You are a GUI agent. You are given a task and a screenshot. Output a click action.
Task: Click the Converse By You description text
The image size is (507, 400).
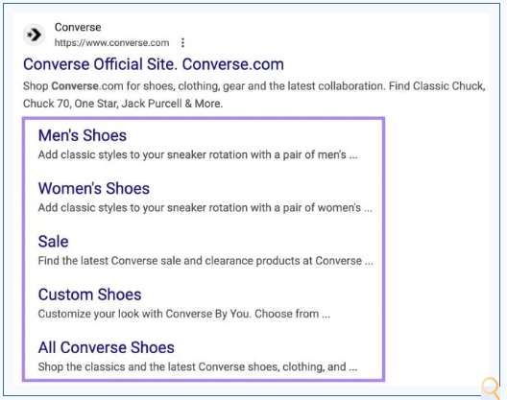[184, 314]
